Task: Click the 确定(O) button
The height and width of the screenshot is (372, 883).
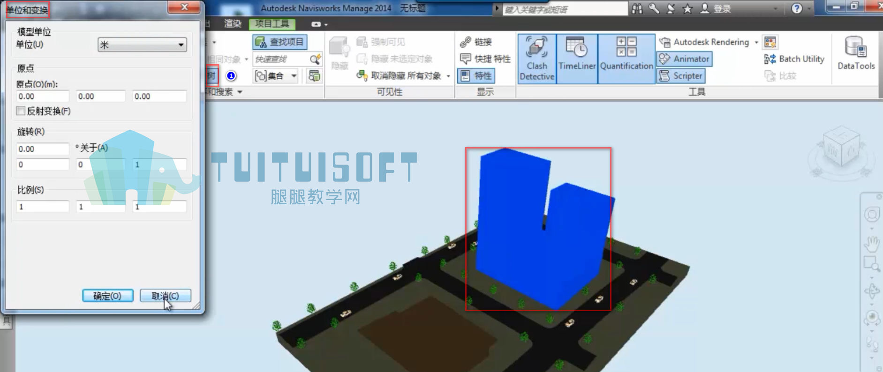Action: click(107, 296)
